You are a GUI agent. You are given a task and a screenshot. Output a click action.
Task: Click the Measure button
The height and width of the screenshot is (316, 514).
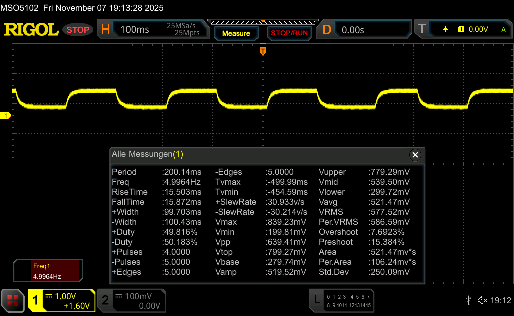tap(236, 33)
